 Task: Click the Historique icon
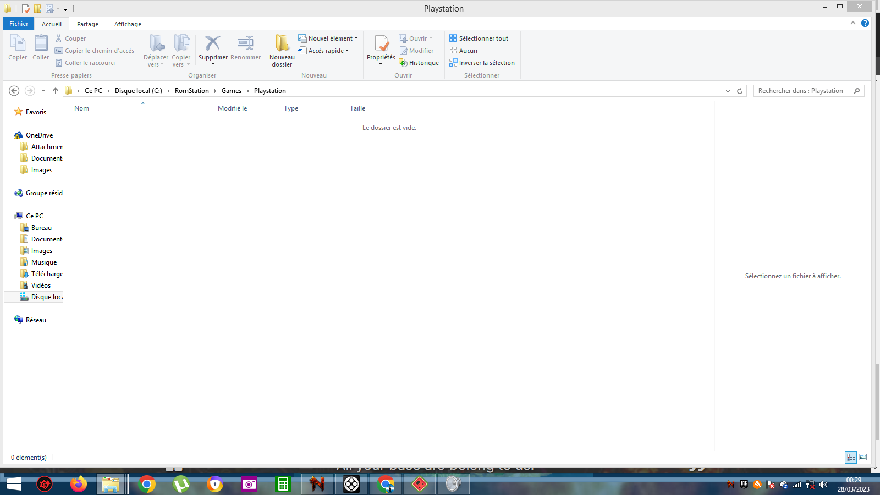(x=403, y=63)
